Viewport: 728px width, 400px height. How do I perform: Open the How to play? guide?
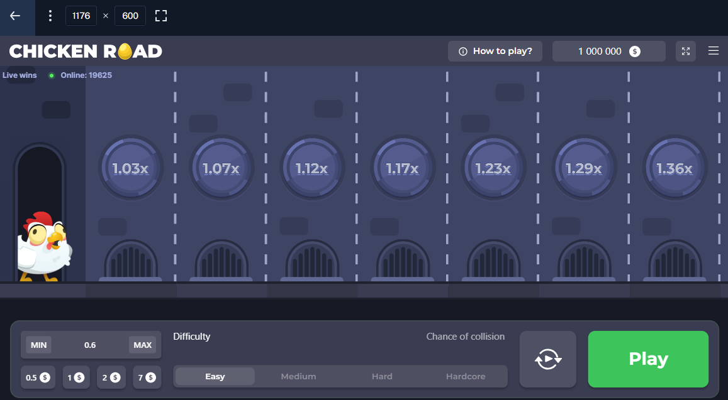point(495,51)
